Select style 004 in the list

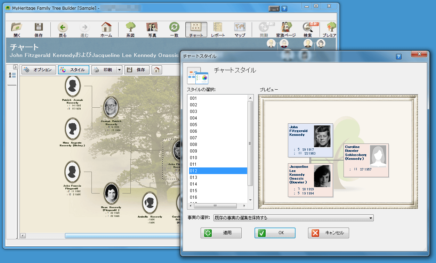[218, 118]
